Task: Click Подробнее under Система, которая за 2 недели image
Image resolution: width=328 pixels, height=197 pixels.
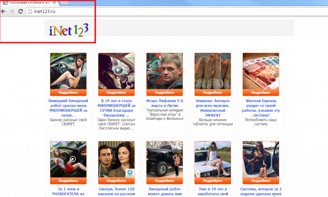Action: [x=261, y=181]
